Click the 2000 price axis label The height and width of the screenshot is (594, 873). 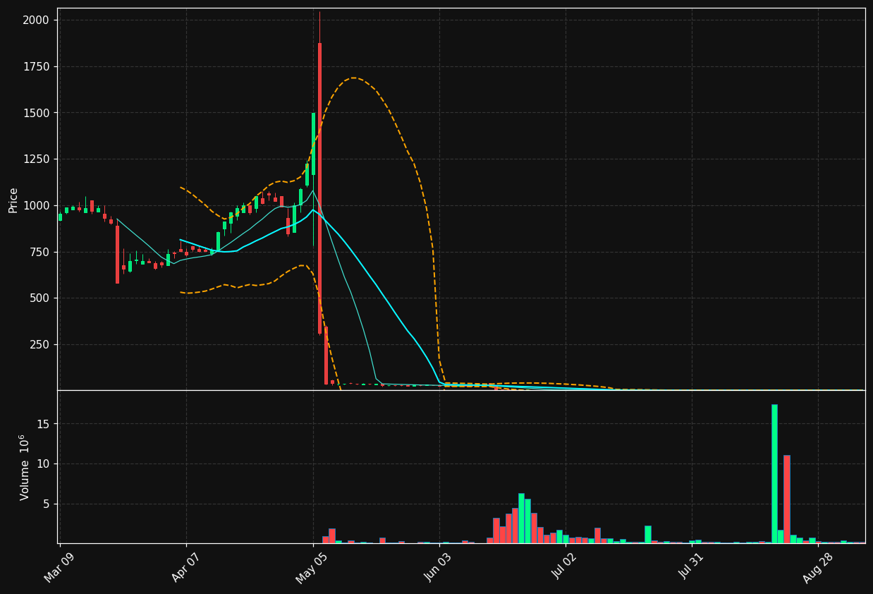point(35,20)
